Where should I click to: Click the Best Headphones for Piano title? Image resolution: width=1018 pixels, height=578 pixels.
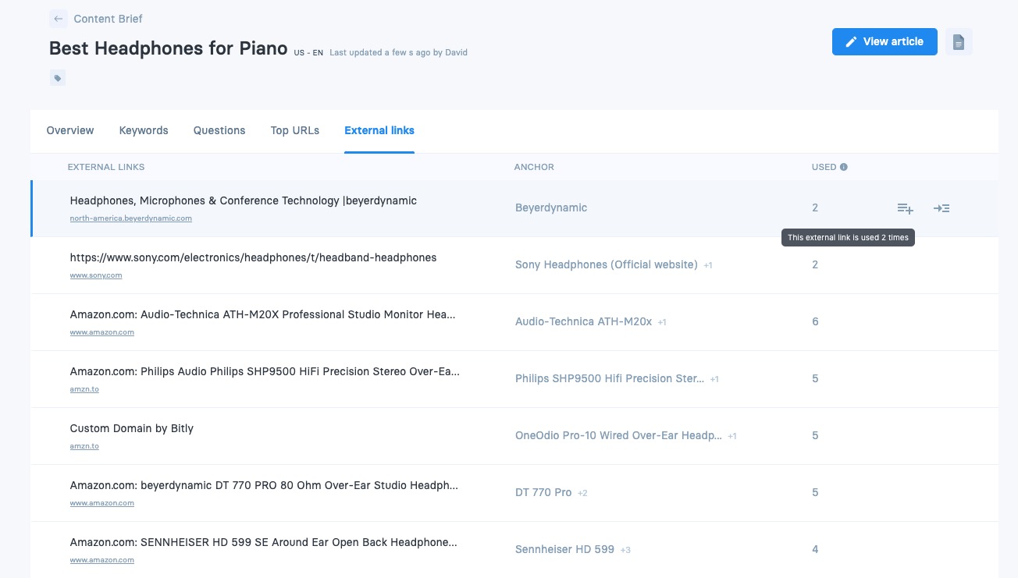169,48
